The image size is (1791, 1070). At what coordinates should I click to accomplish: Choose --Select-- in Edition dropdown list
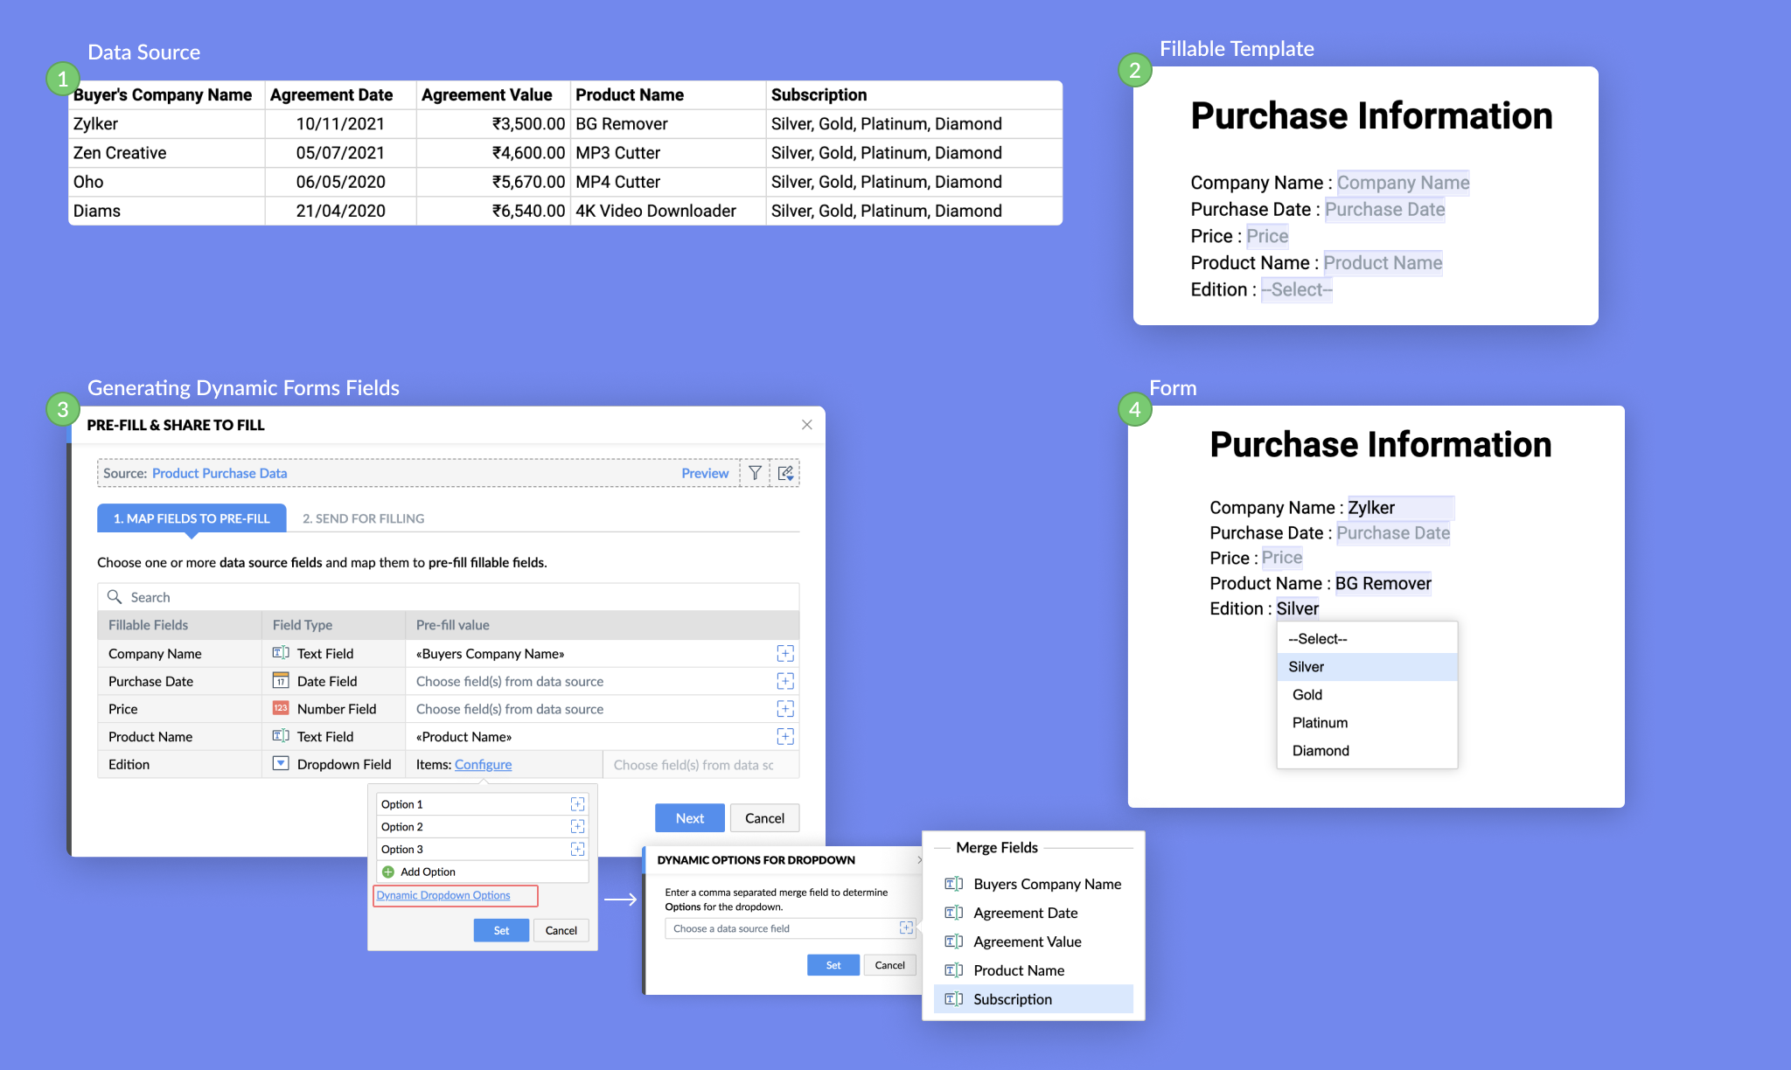(1367, 639)
